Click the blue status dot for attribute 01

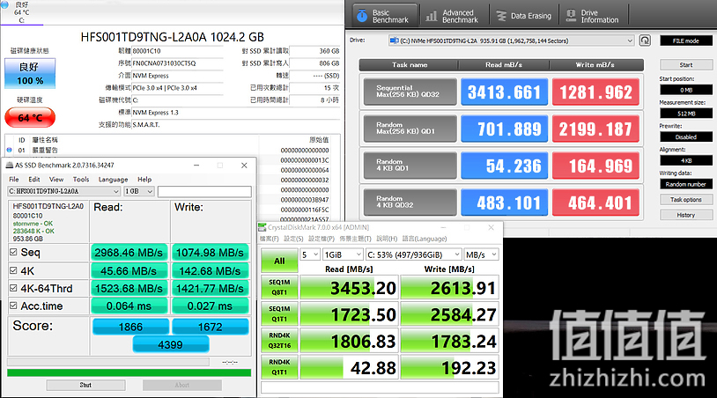click(x=9, y=150)
